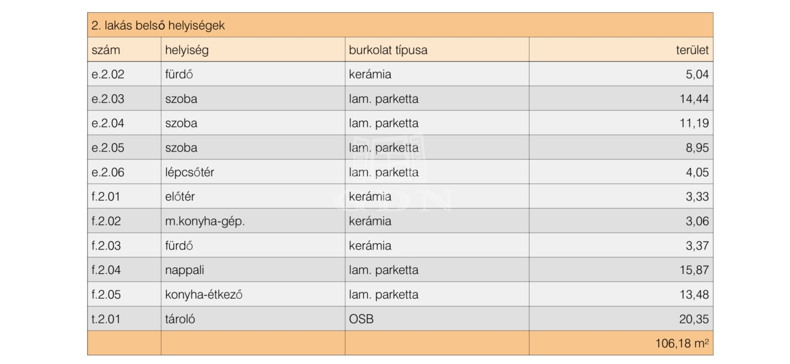Select the 'OSB' flooring type cell

[x=361, y=319]
